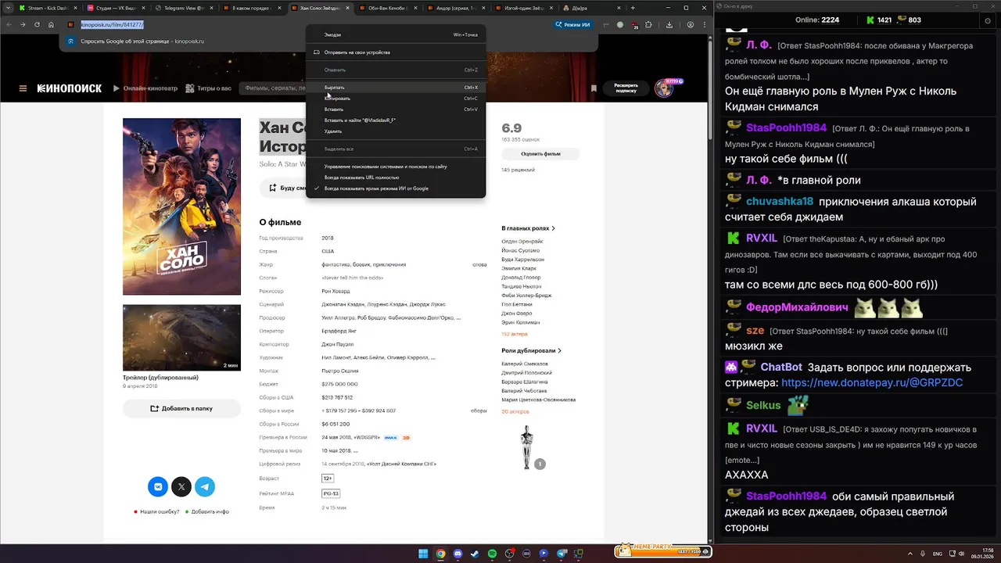Click the chat window settings icon

coord(988,20)
